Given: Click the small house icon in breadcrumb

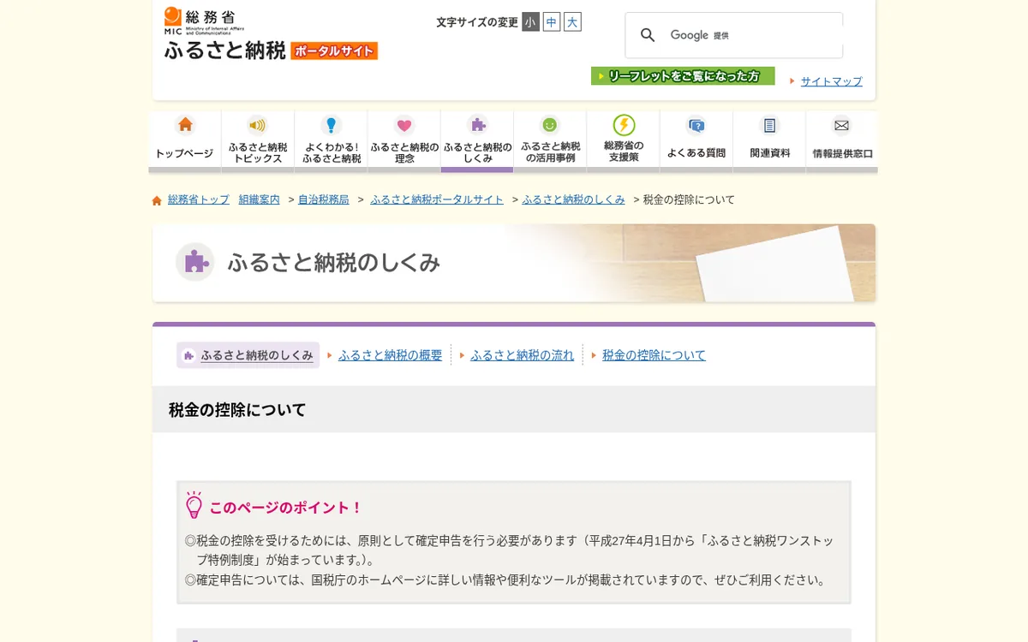Looking at the screenshot, I should (x=157, y=200).
